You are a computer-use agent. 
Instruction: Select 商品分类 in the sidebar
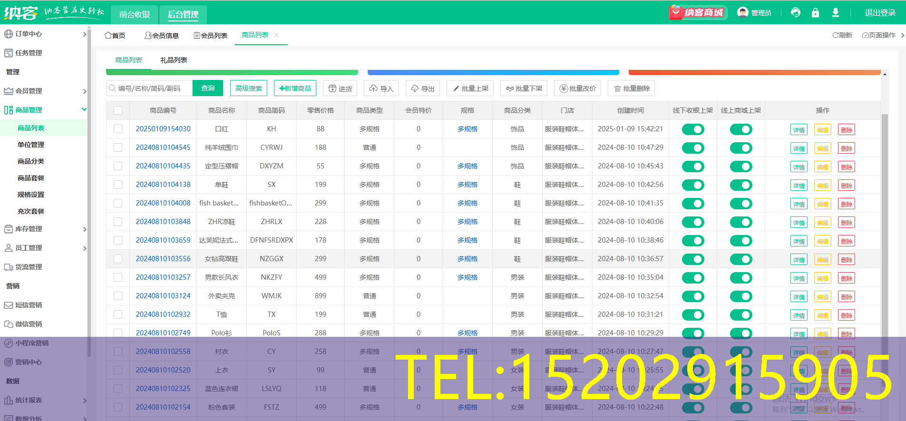pos(31,161)
